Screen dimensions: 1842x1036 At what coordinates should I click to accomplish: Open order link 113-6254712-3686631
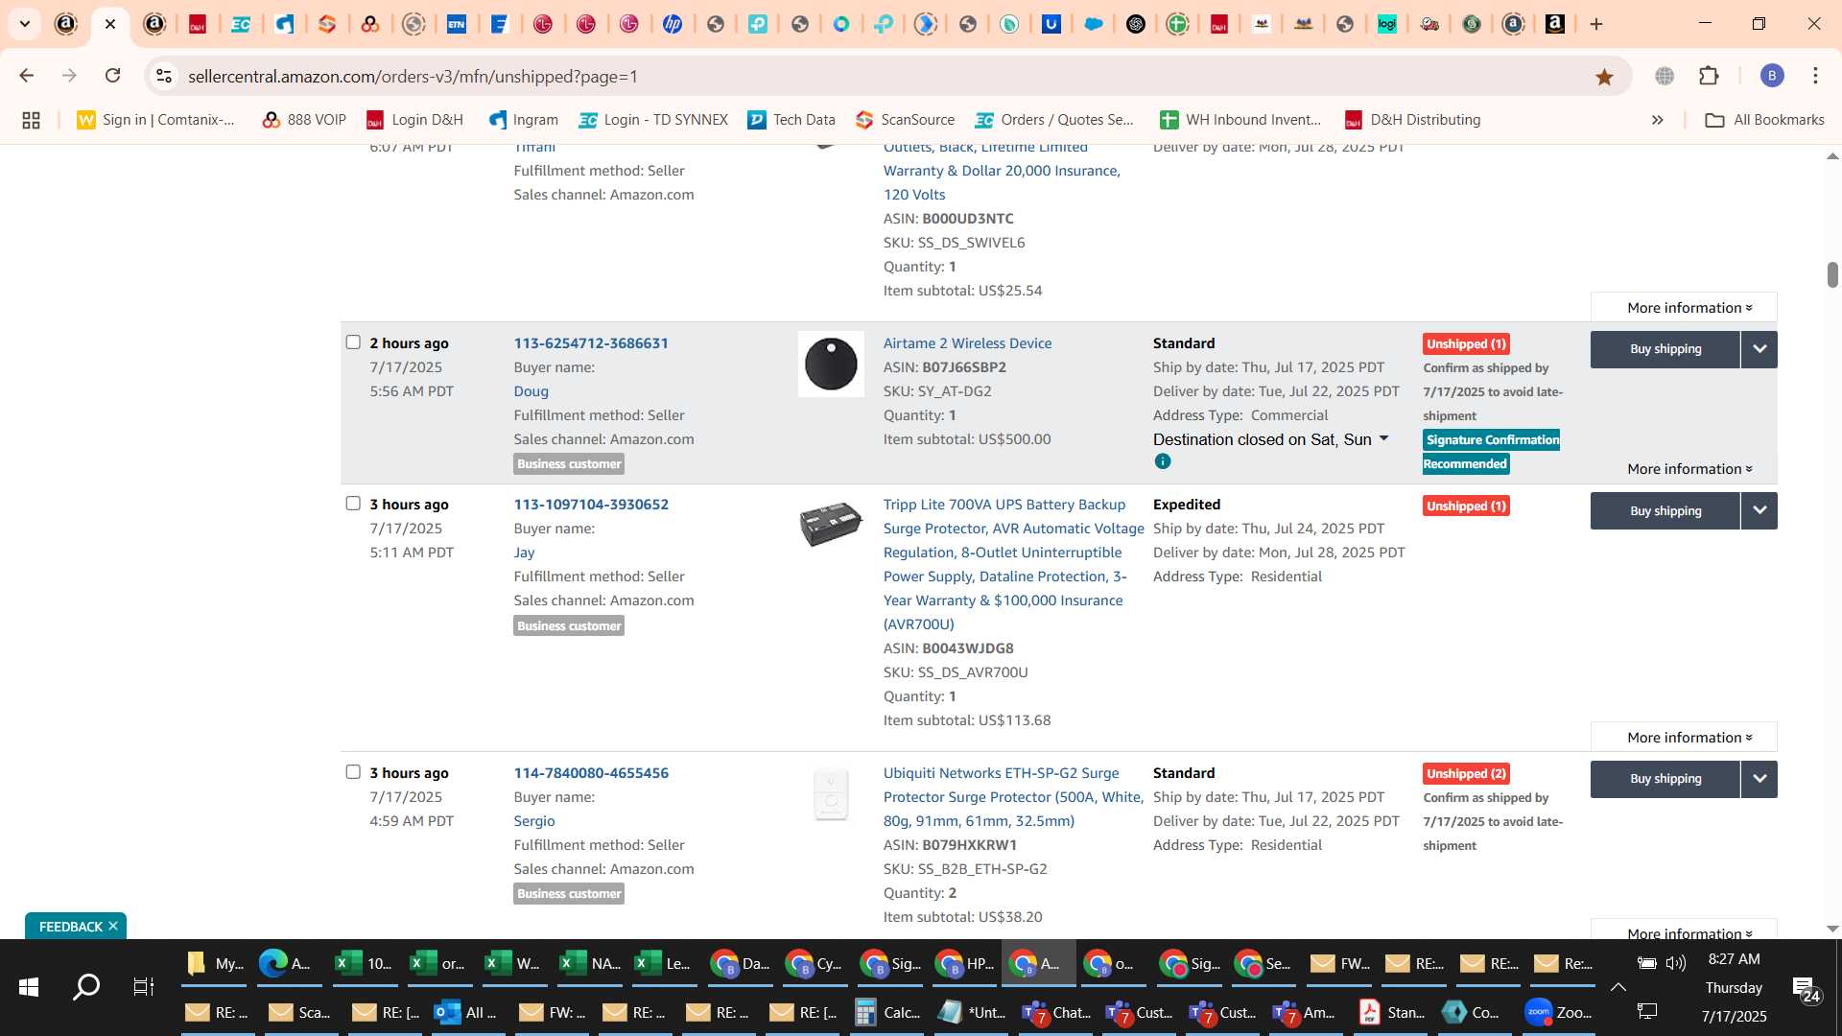(591, 342)
